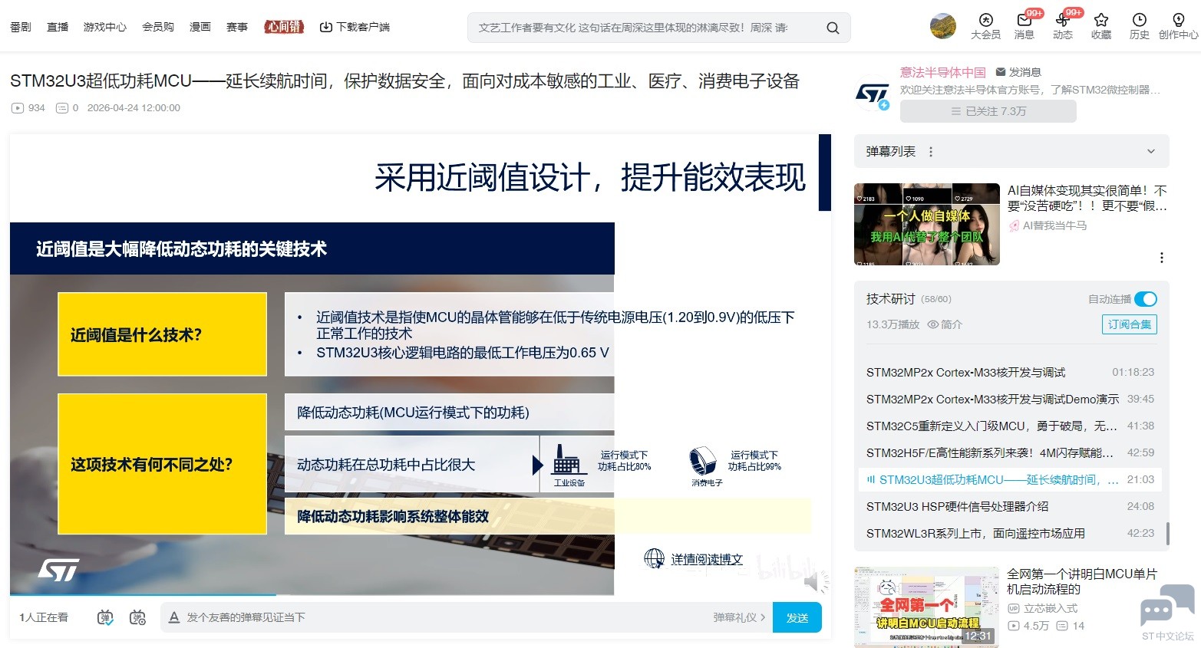Open the 创作中心 creator center icon

[x=1179, y=20]
